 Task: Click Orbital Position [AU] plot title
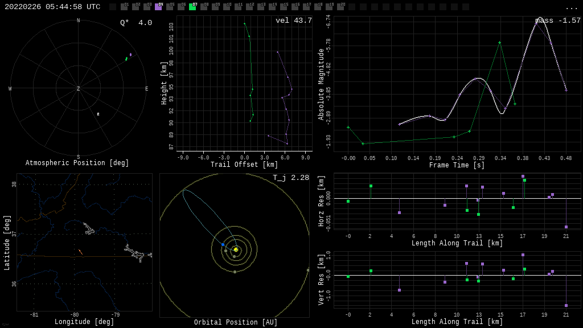236,322
